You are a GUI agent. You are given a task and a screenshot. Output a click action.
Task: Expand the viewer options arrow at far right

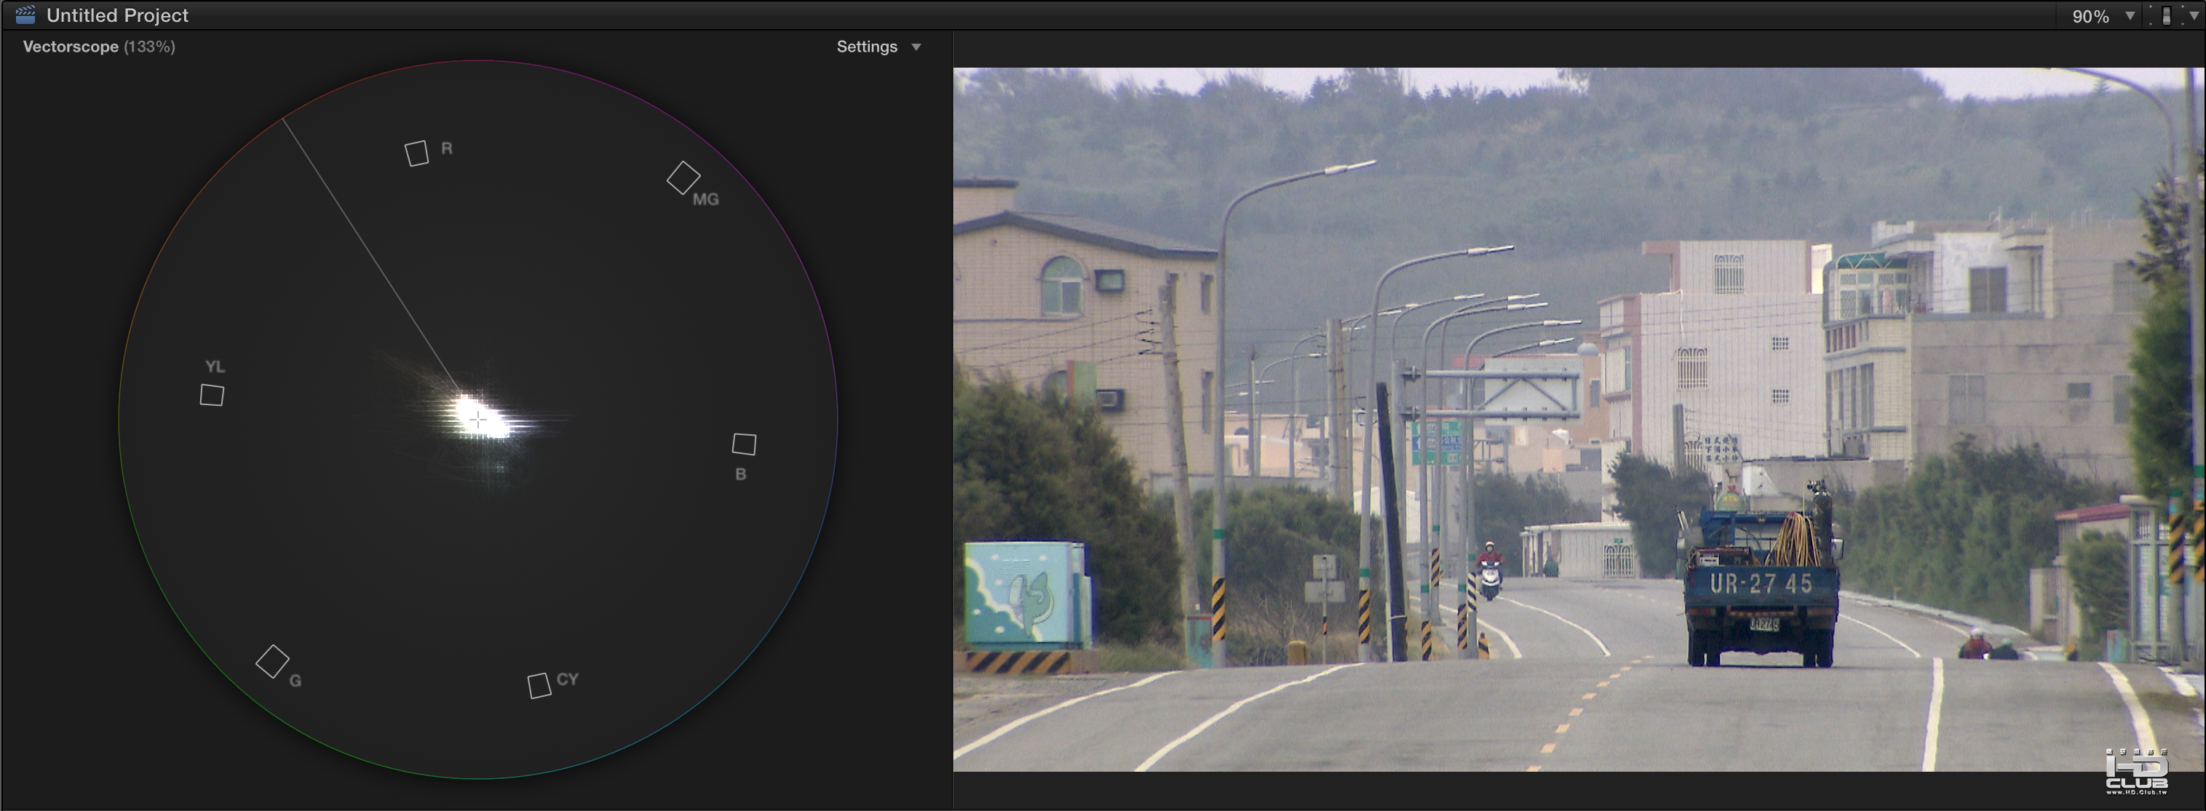pos(2194,15)
